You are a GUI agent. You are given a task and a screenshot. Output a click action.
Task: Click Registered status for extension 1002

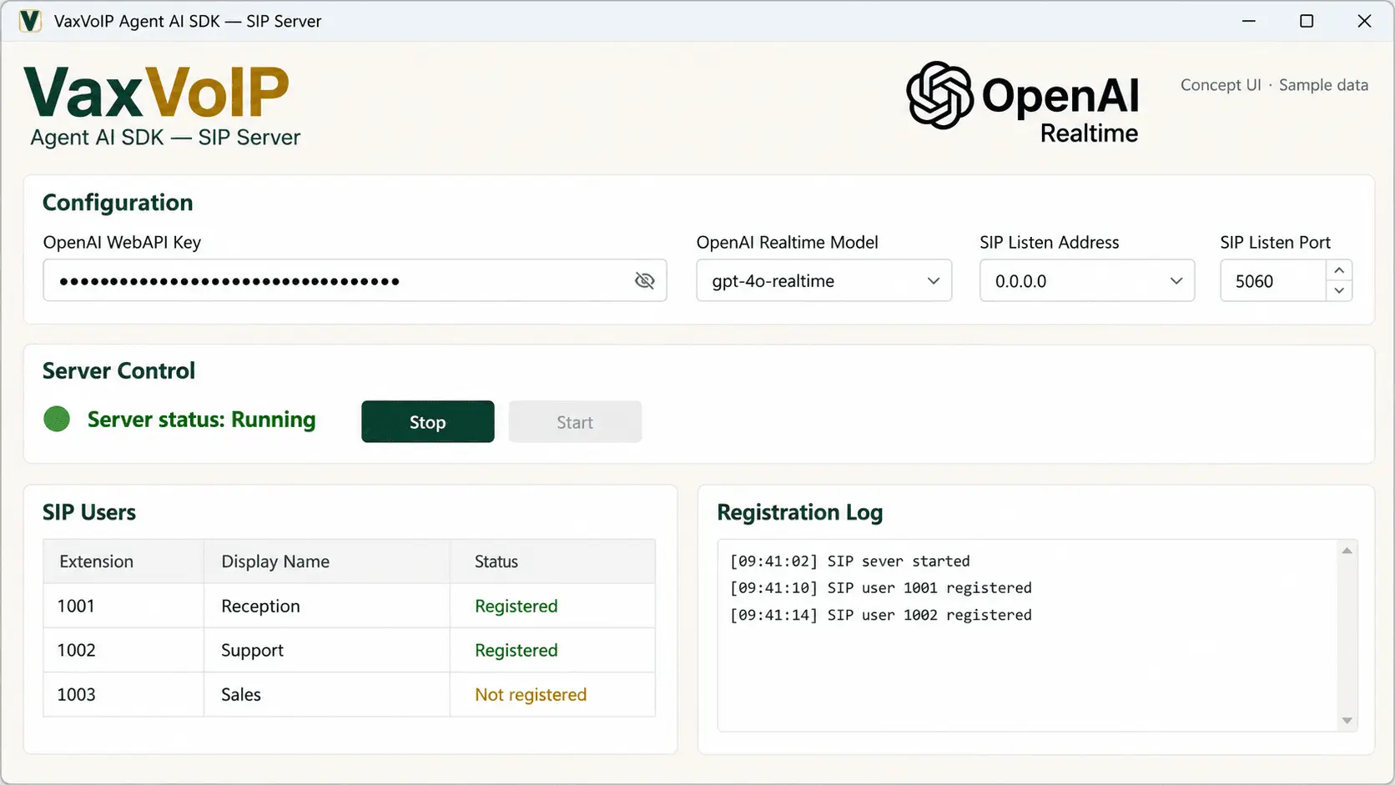[x=516, y=650]
